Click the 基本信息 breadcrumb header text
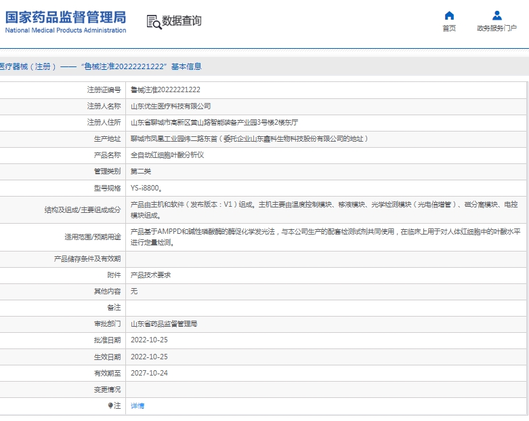Screen dimensions: 529x421 tap(186, 66)
